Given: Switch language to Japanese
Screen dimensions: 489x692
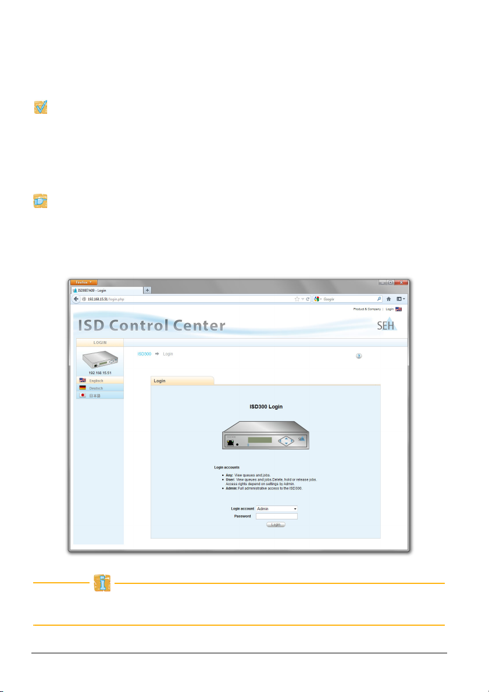Looking at the screenshot, I should click(100, 396).
